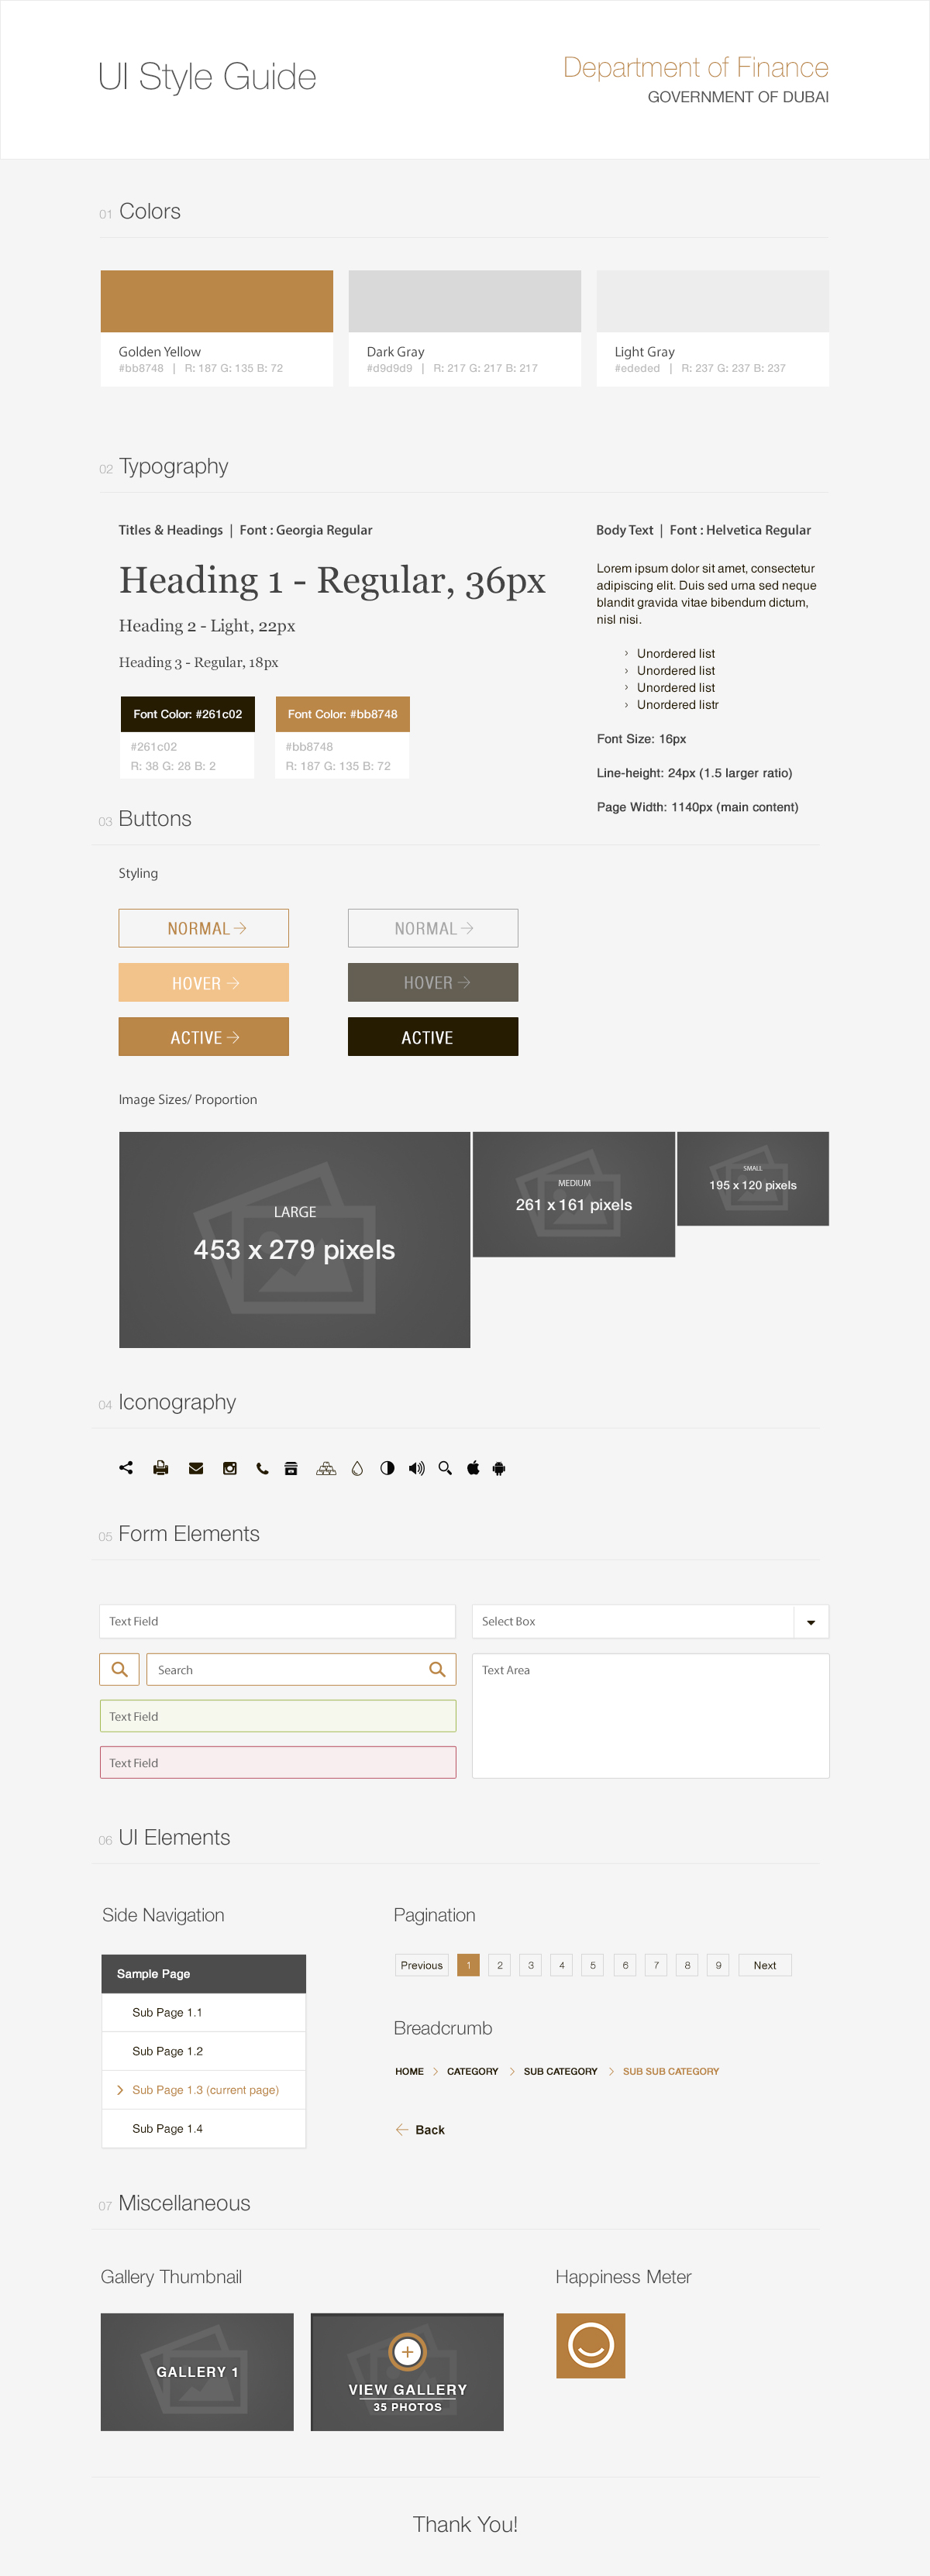This screenshot has height=2576, width=930.
Task: Click the phone handset icon
Action: [262, 1468]
